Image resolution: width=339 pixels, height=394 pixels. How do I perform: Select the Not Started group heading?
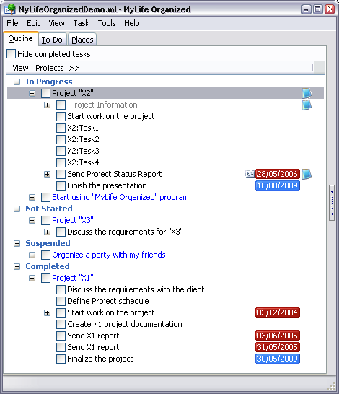49,209
